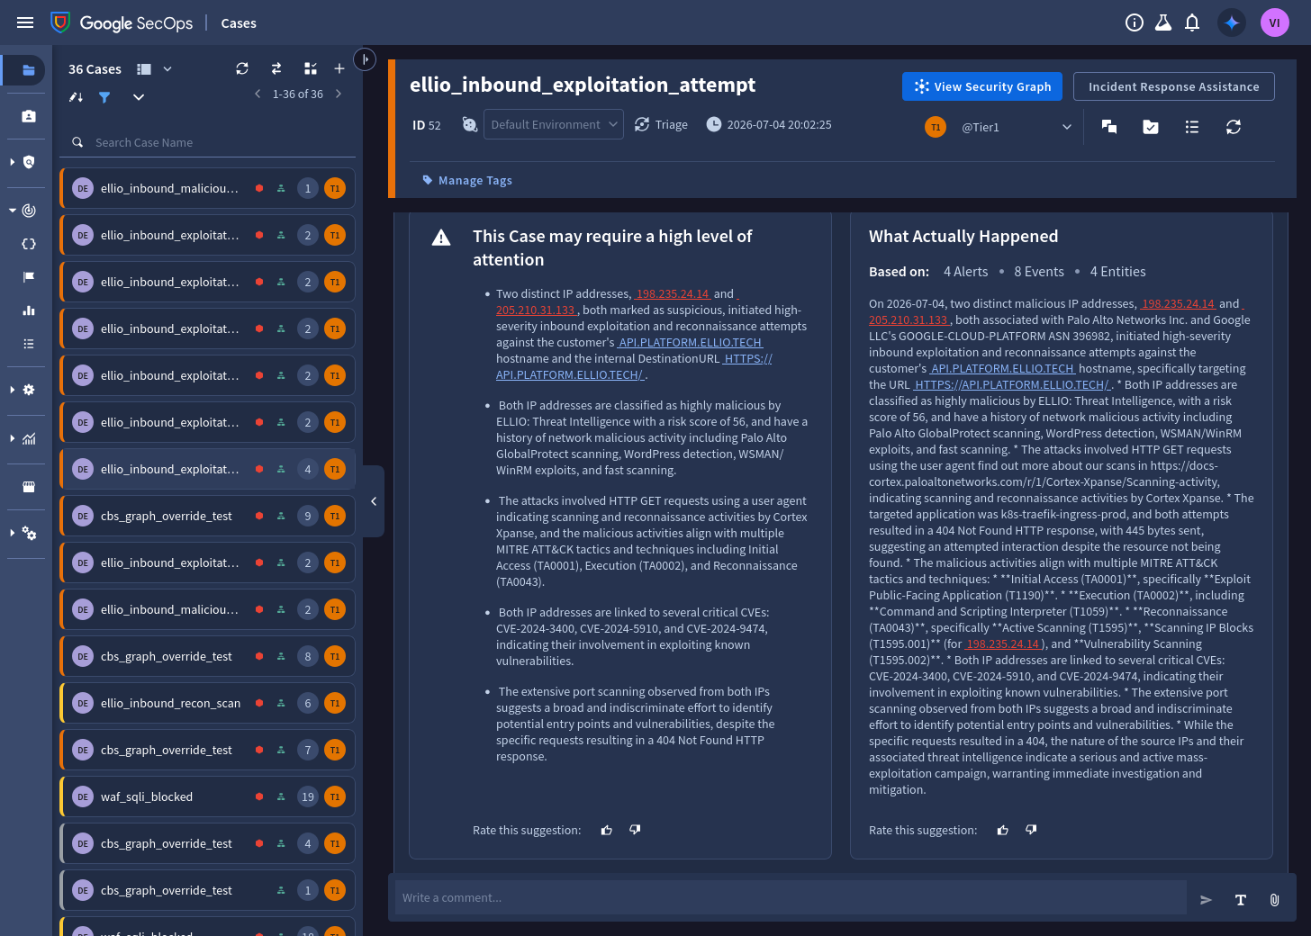Open the cases filter funnel
Image resolution: width=1311 pixels, height=936 pixels.
click(104, 97)
